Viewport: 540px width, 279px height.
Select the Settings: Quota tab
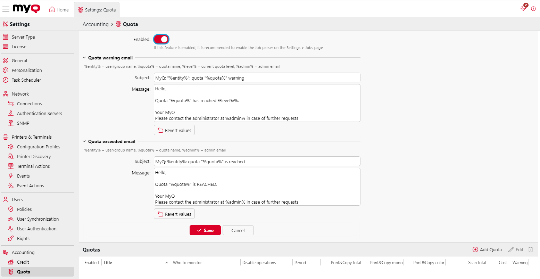pyautogui.click(x=97, y=9)
